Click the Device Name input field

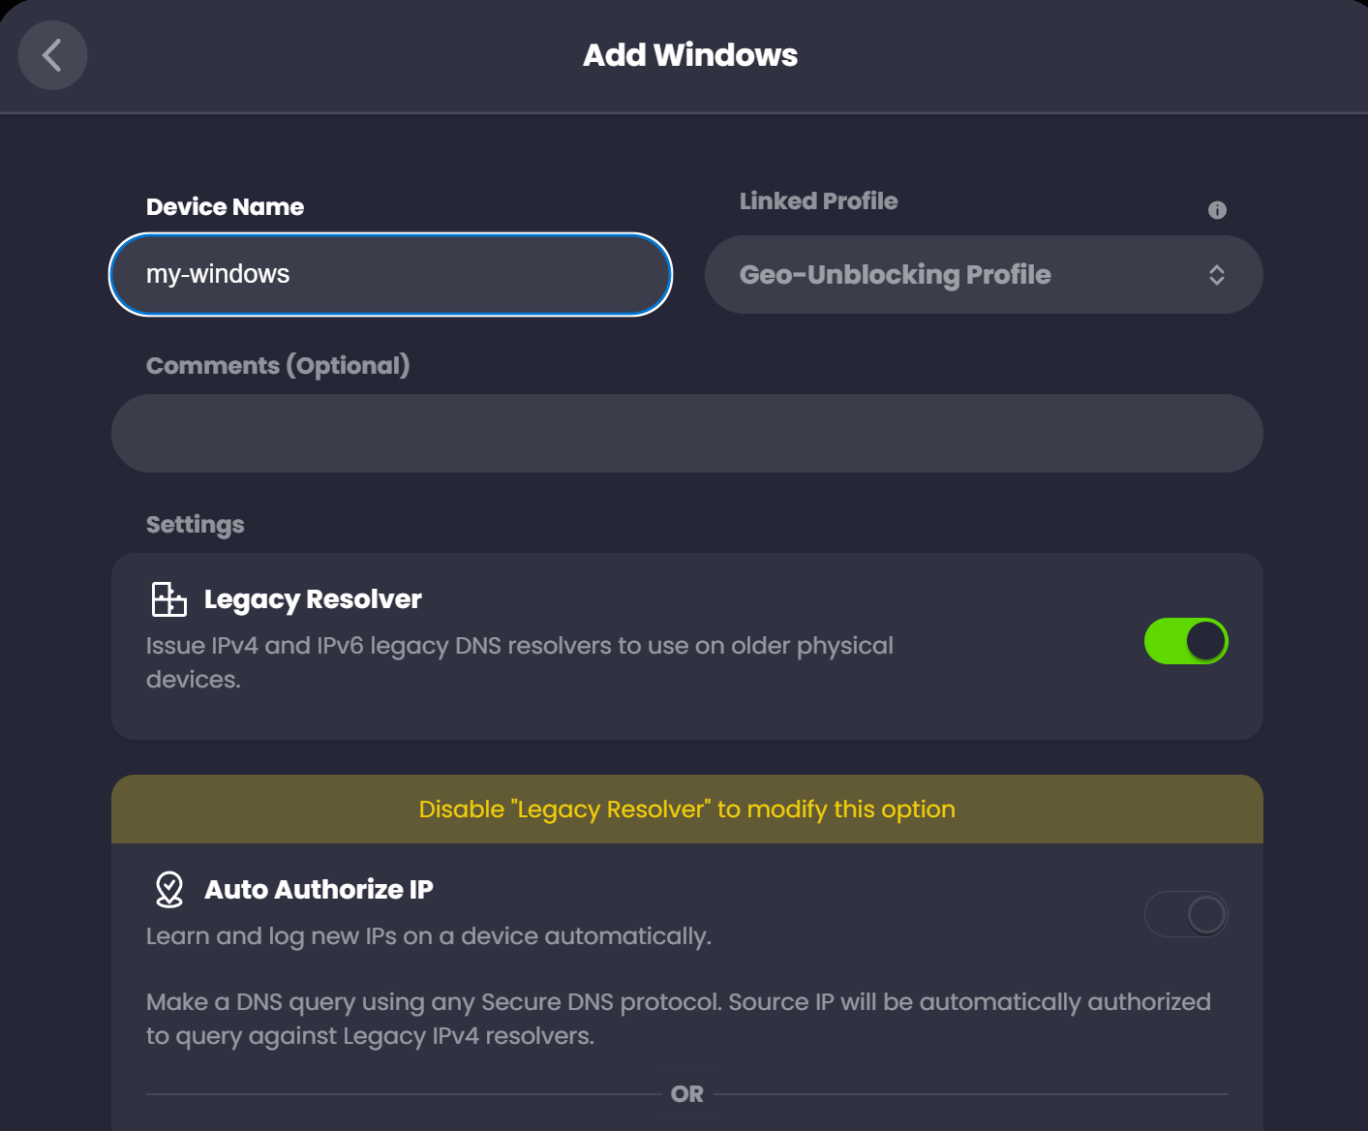pyautogui.click(x=390, y=274)
